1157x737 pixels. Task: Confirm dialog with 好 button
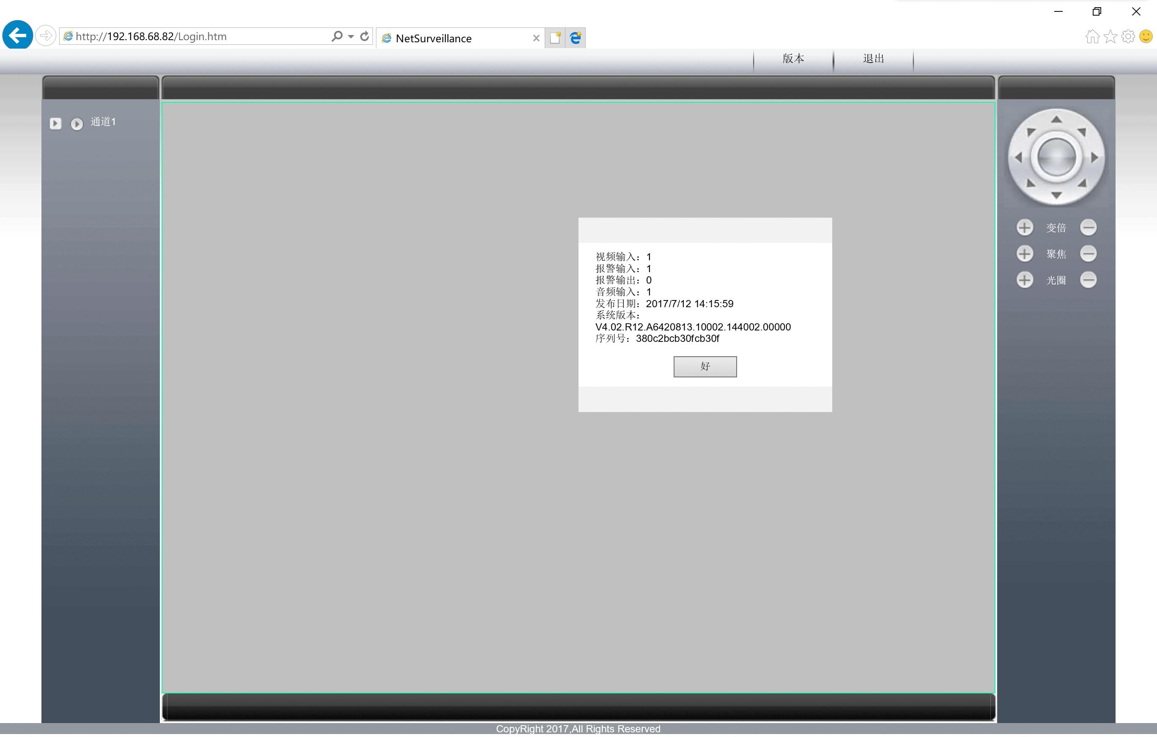[705, 367]
